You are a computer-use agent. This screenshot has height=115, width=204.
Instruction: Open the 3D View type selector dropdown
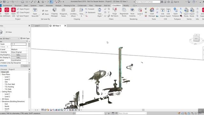tap(30, 32)
